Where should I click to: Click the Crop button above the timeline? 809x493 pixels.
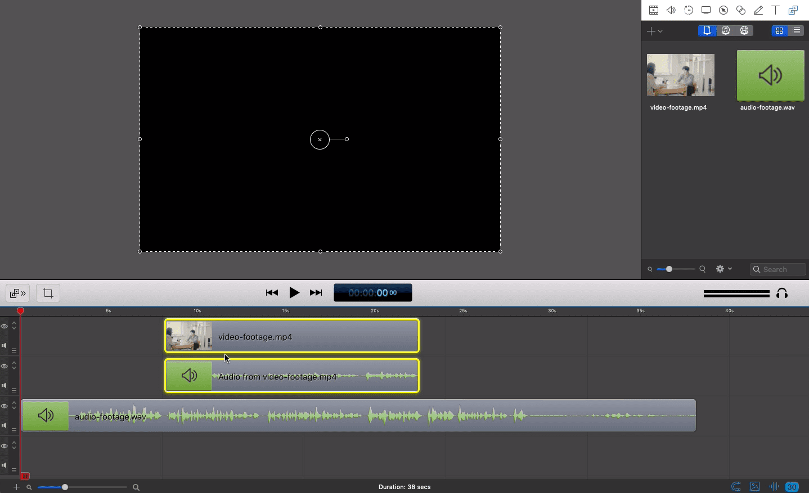click(48, 293)
